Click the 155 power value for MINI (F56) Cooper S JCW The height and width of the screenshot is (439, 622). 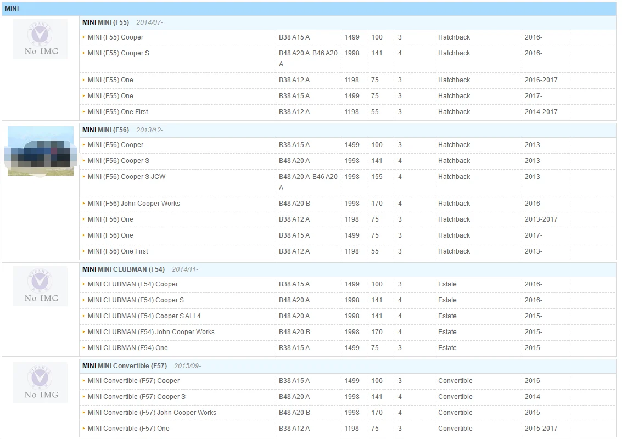tap(377, 177)
